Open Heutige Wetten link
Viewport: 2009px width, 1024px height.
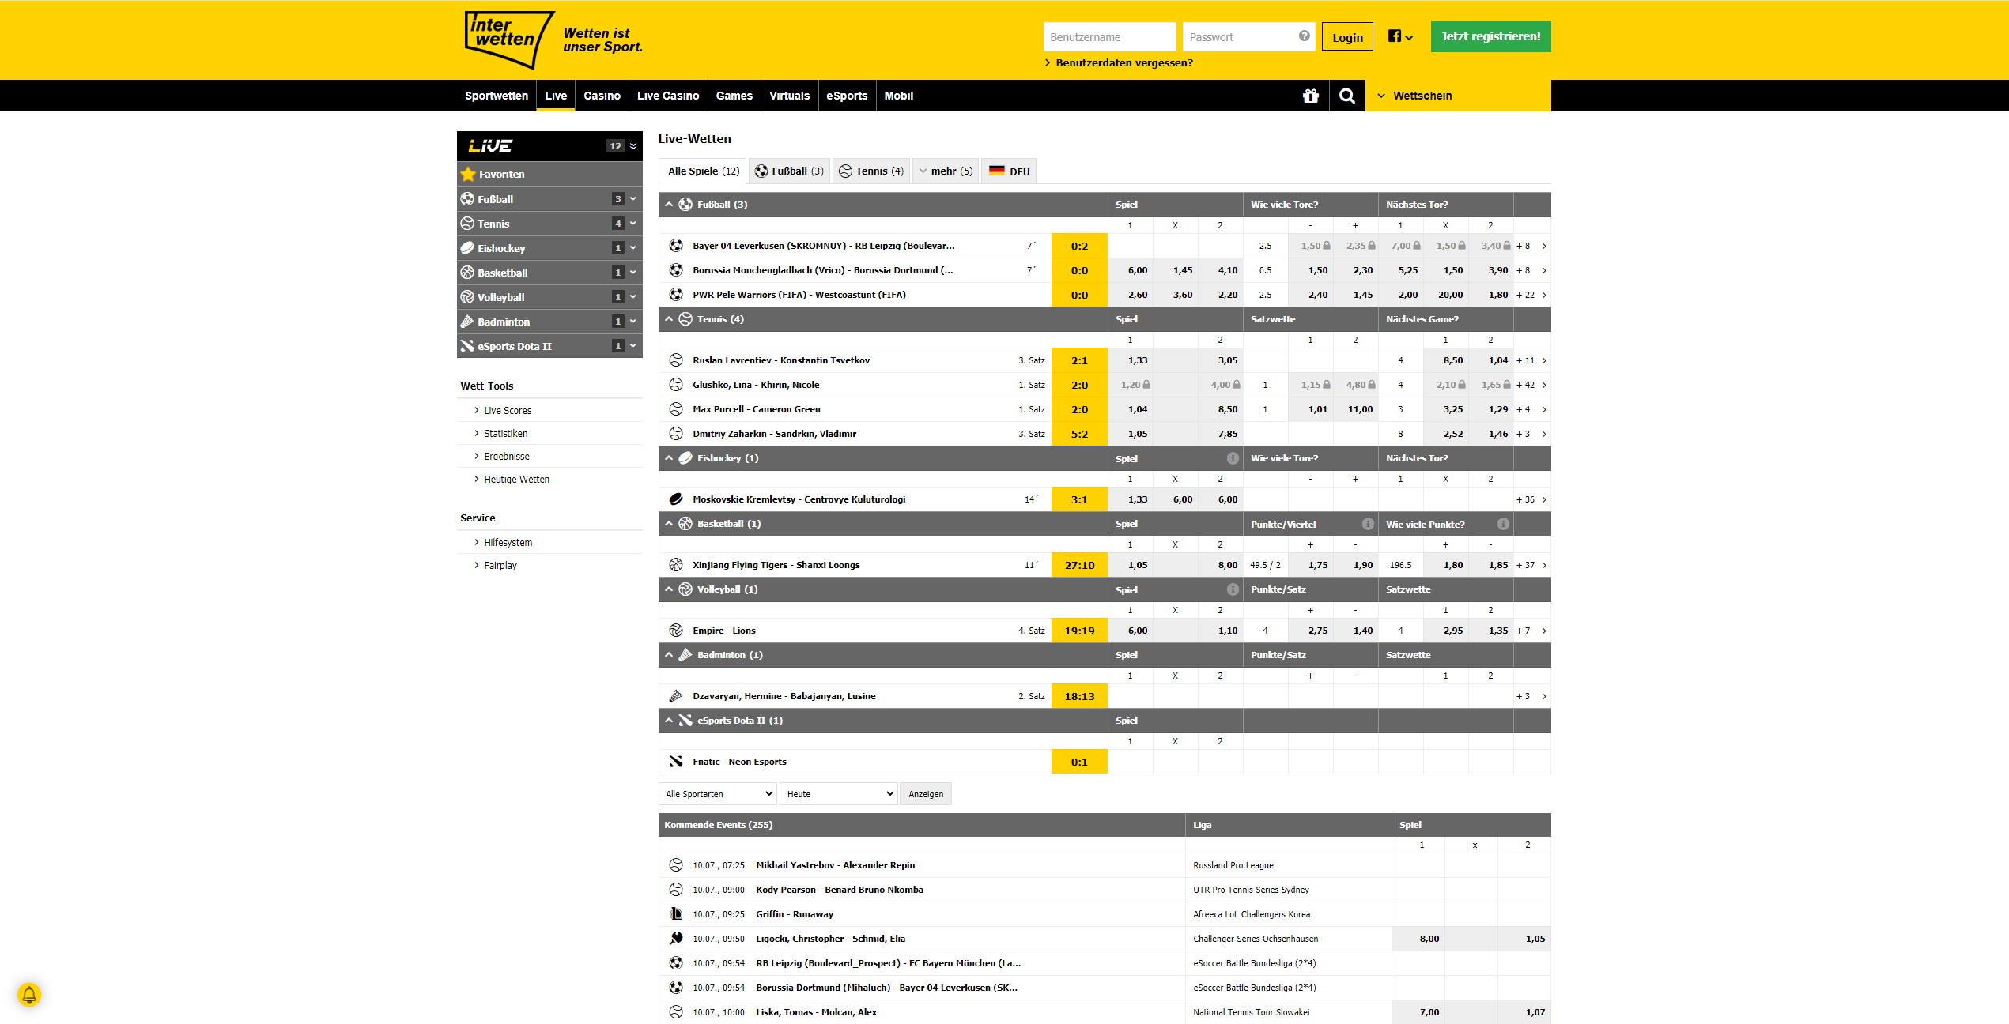click(516, 480)
